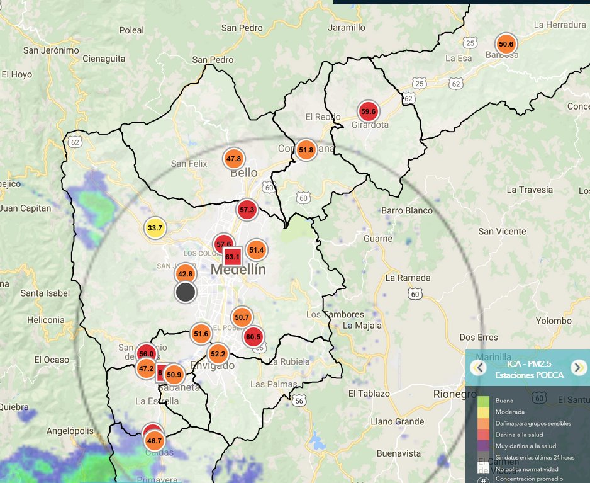The height and width of the screenshot is (483, 590).
Task: Click the orange 'Dañina para grupos sensibles' swatch
Action: coord(484,423)
